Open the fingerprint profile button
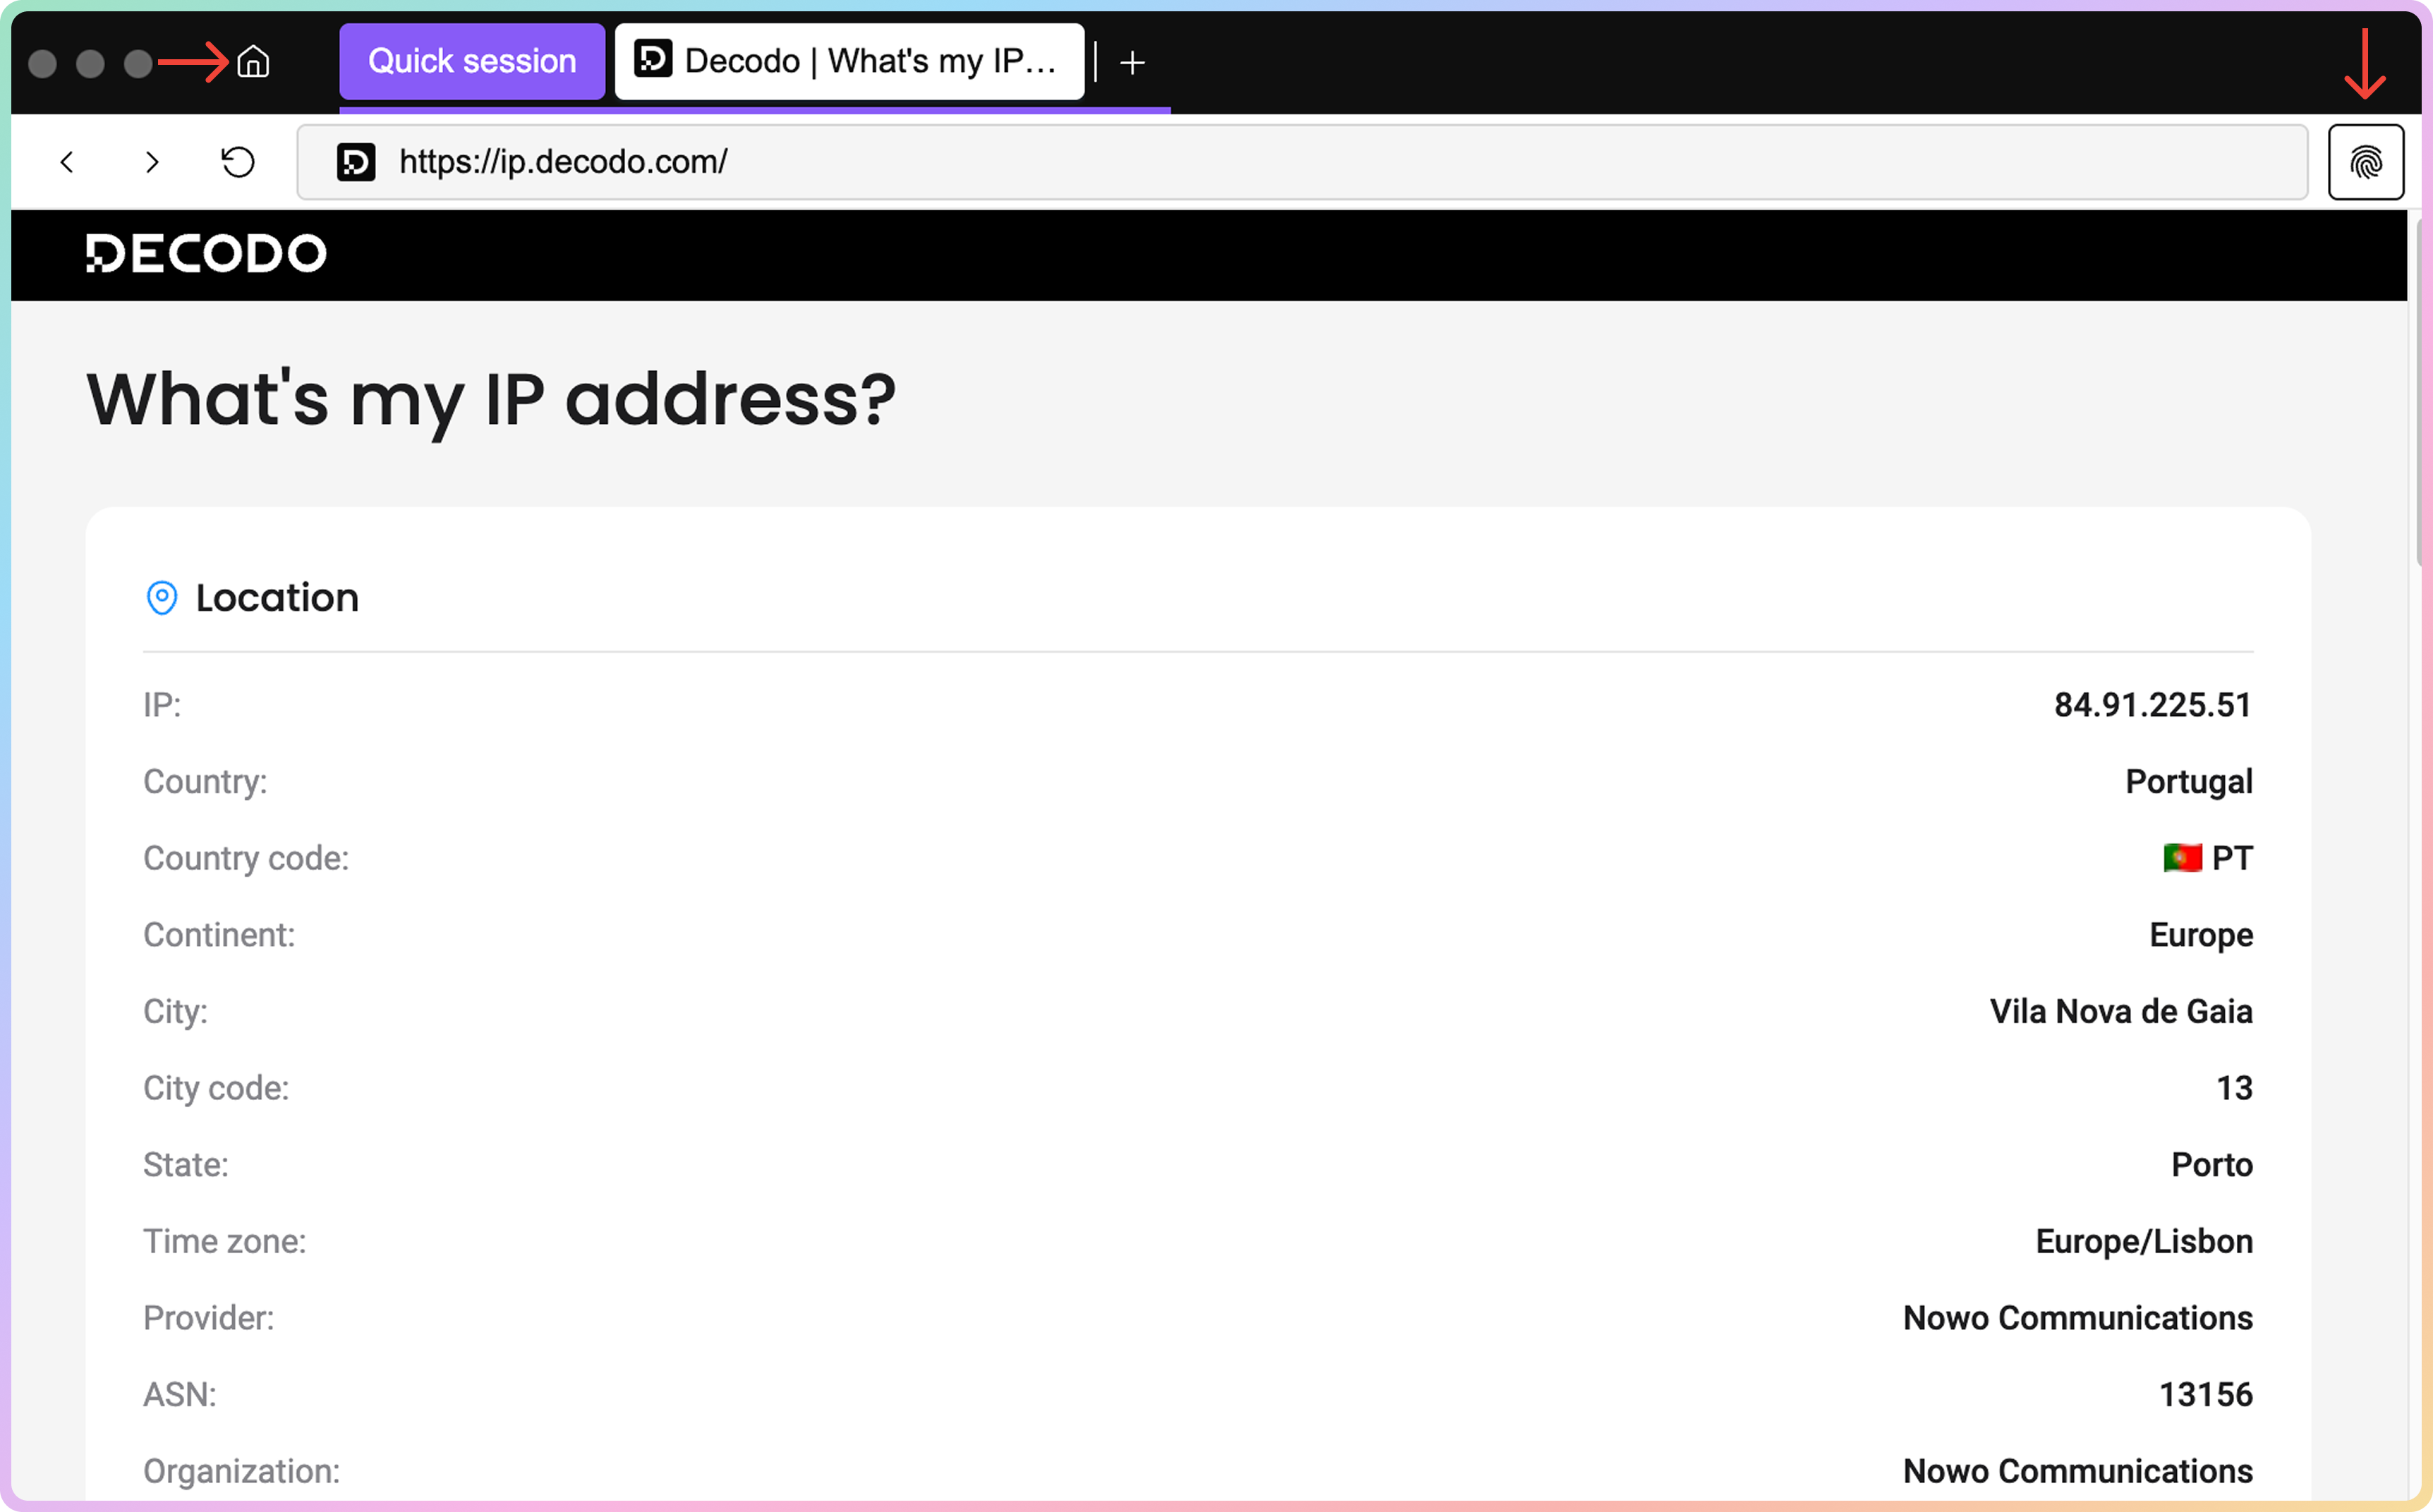This screenshot has height=1512, width=2433. click(x=2365, y=162)
